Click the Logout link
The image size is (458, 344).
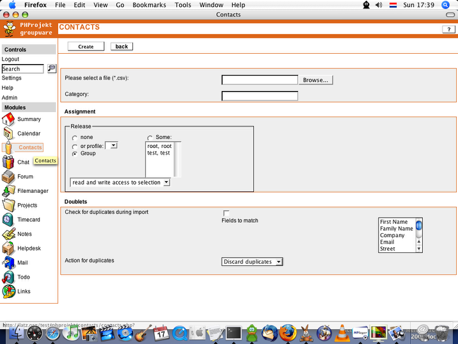tap(10, 59)
